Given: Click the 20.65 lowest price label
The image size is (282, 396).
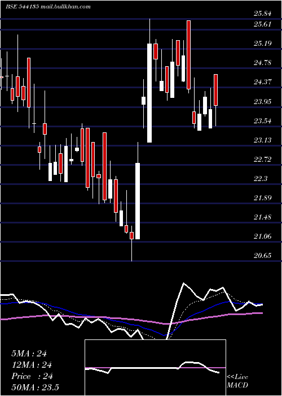Looking at the screenshot, I should 263,256.
